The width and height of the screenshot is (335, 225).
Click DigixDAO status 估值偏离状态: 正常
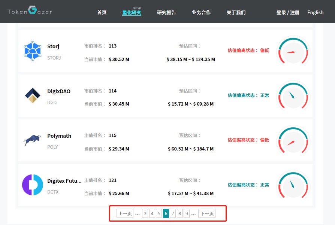(248, 95)
